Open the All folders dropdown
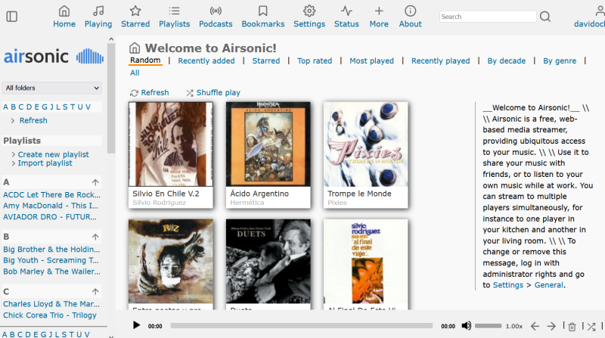 (x=51, y=88)
